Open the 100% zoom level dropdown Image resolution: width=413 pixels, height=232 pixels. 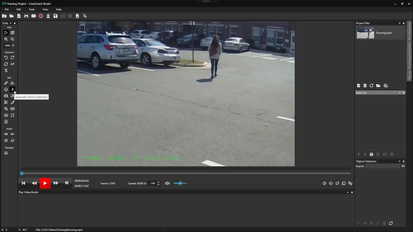[x=13, y=45]
